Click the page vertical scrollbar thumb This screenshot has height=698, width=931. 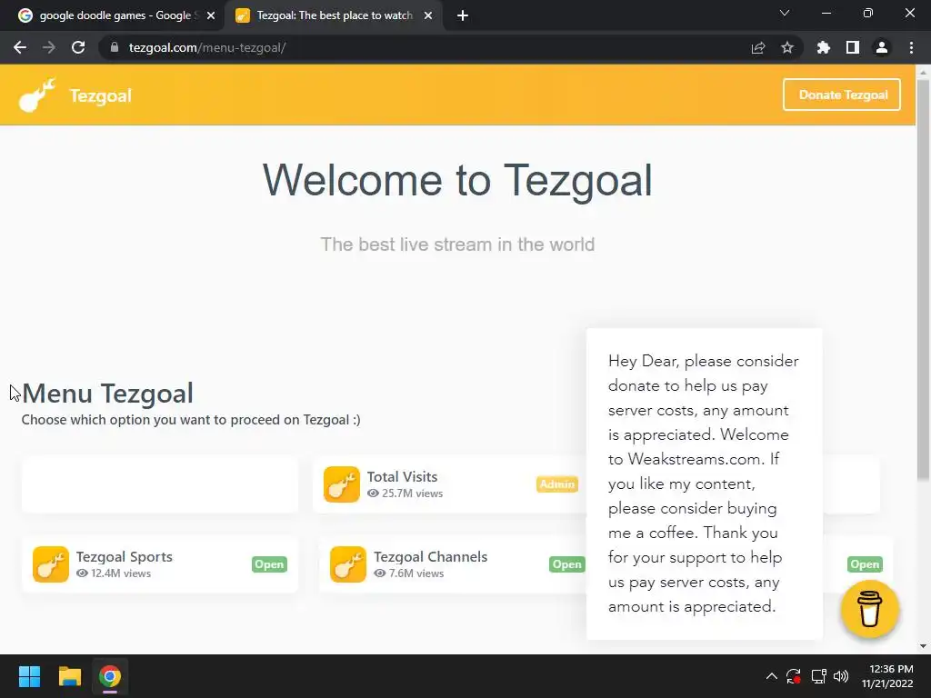pyautogui.click(x=924, y=279)
